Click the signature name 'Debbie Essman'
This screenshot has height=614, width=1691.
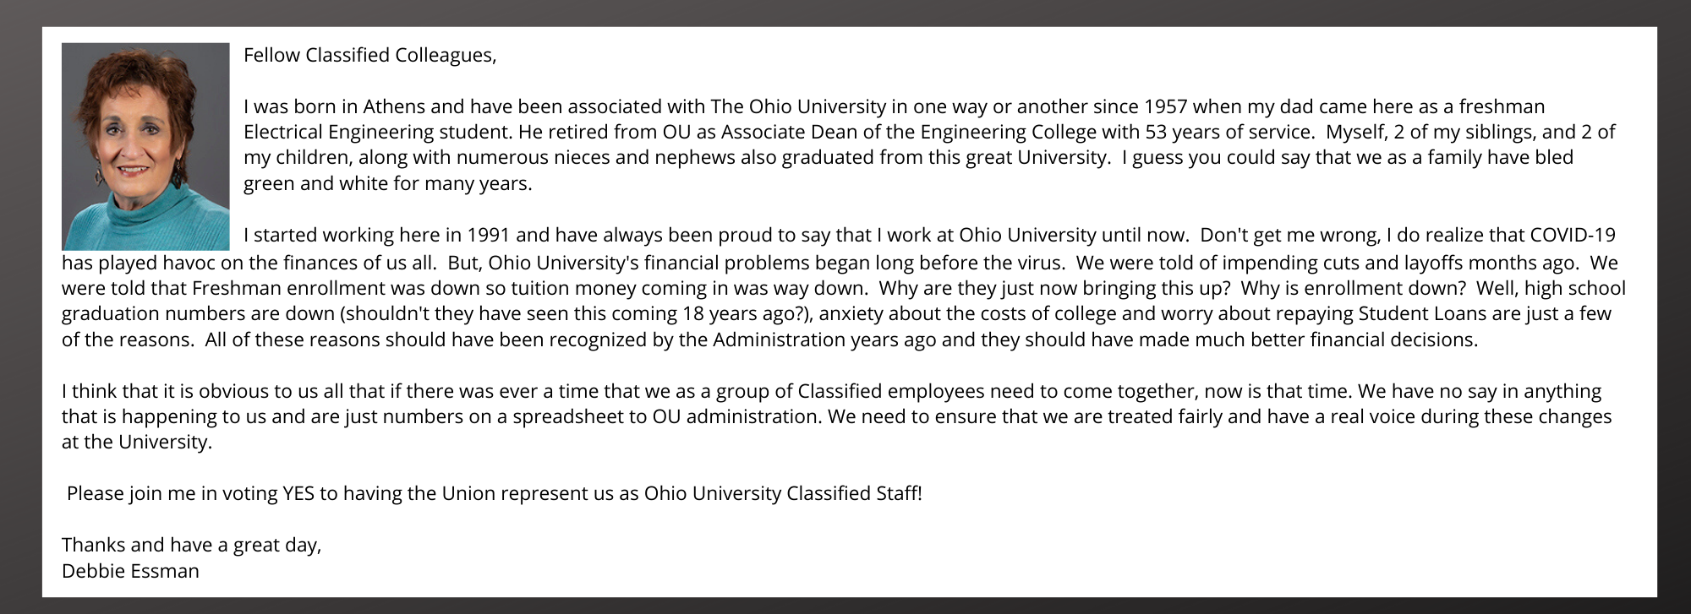pyautogui.click(x=130, y=571)
